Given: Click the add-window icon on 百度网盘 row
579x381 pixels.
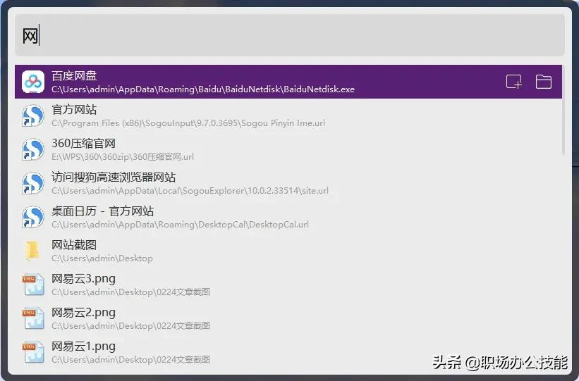Looking at the screenshot, I should [514, 82].
